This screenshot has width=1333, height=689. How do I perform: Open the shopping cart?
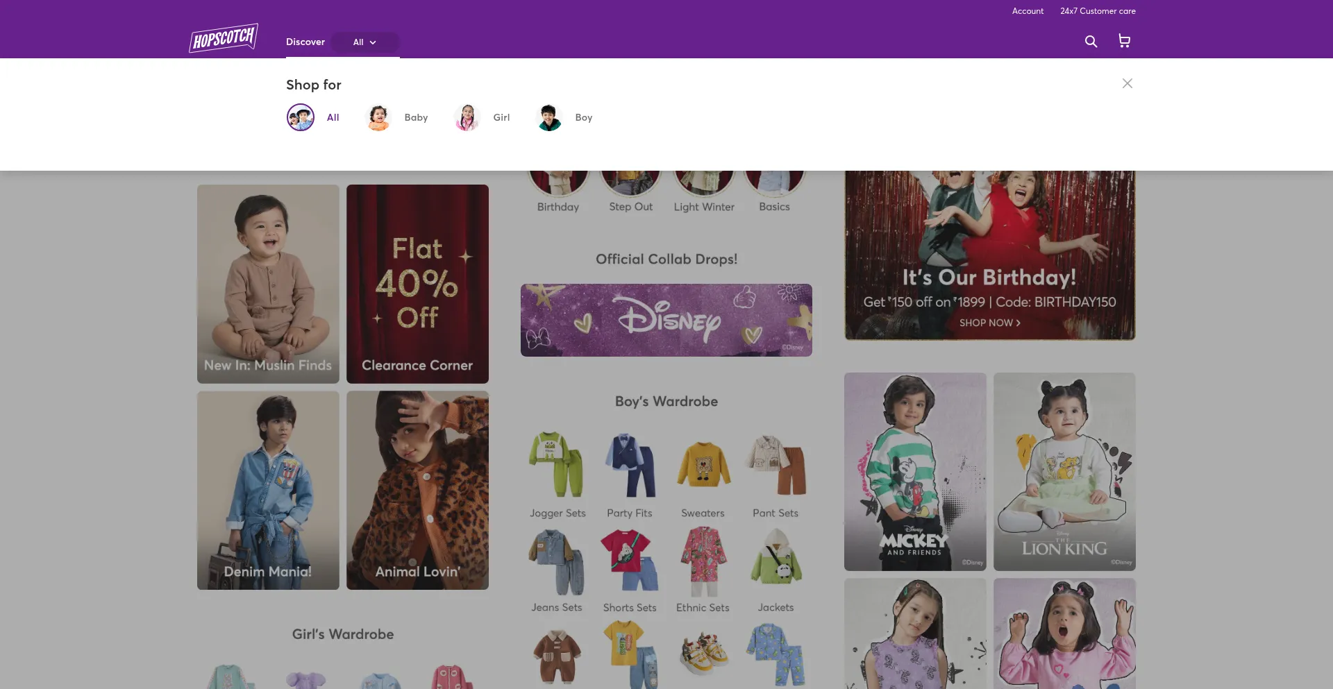click(x=1124, y=42)
